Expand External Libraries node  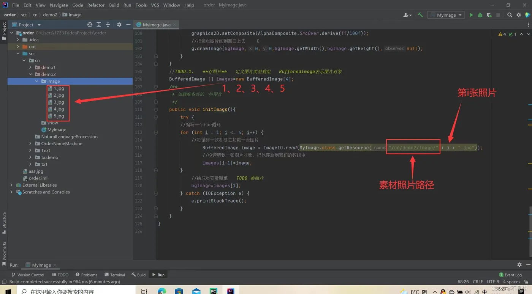[x=11, y=185]
